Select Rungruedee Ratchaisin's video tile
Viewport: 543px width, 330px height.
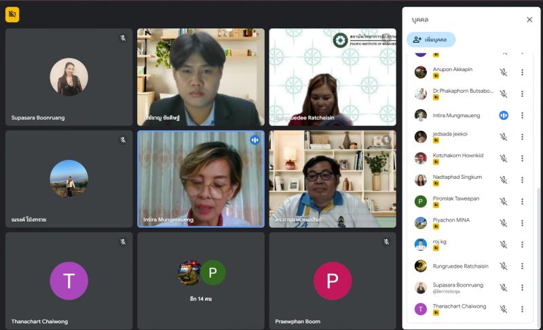coord(333,77)
